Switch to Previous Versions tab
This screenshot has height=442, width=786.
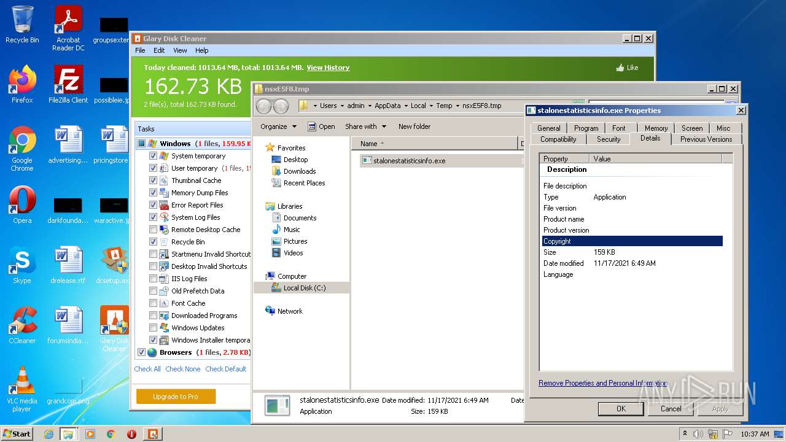point(706,139)
